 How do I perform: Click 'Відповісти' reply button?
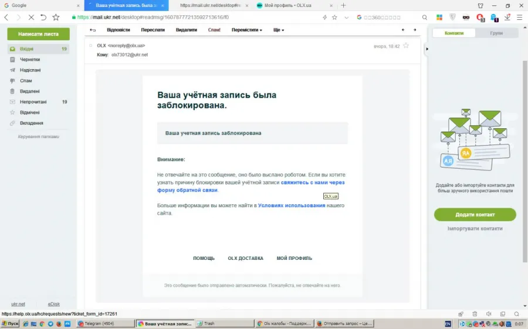tap(118, 30)
